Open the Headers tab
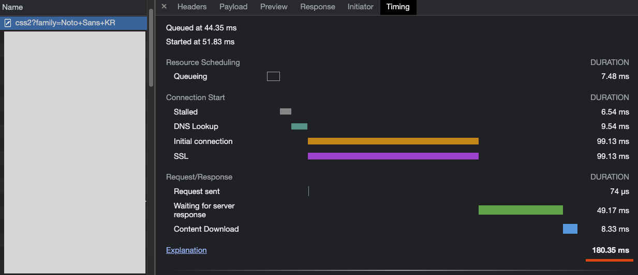The height and width of the screenshot is (275, 638). [192, 7]
